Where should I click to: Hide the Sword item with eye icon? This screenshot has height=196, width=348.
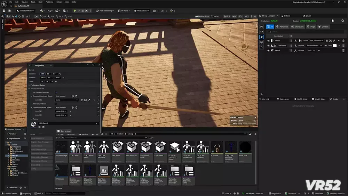click(x=268, y=50)
